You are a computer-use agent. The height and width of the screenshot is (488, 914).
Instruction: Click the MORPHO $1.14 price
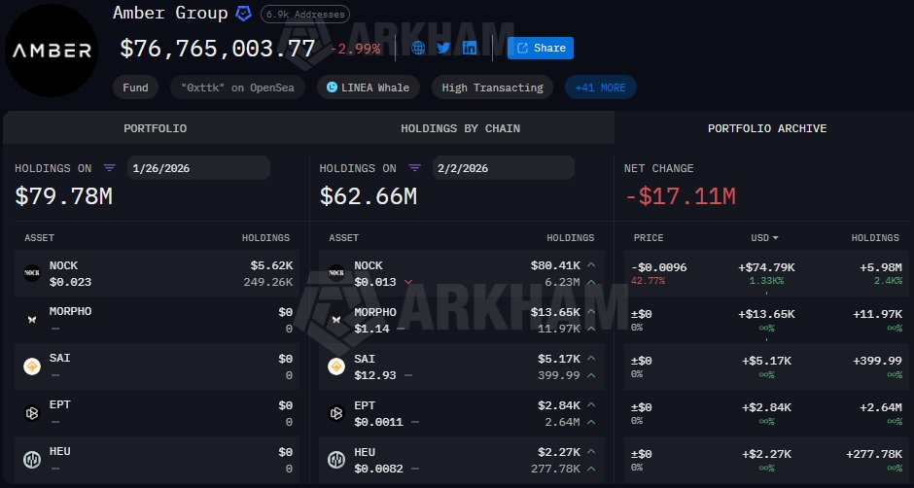(x=371, y=329)
